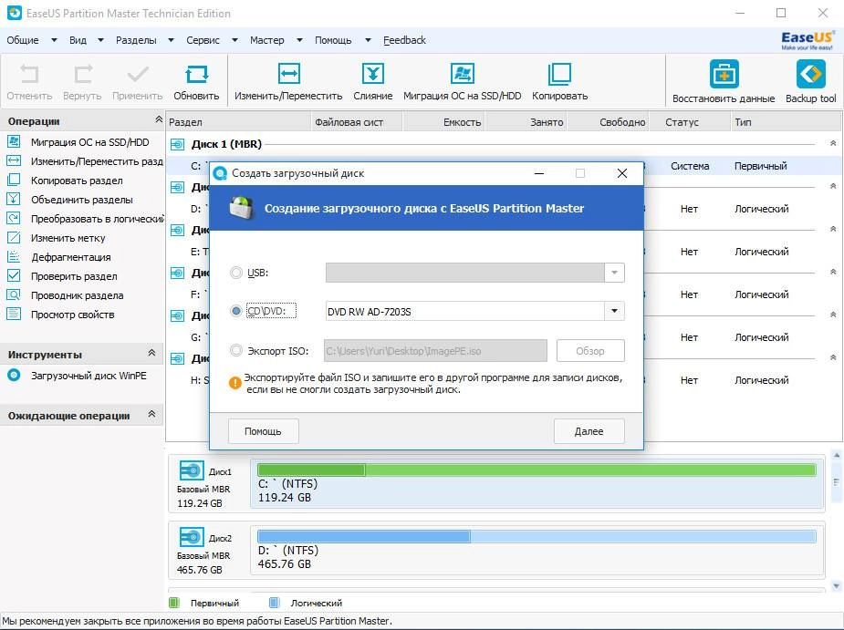
Task: Click the Раздел column header
Action: pyautogui.click(x=238, y=122)
